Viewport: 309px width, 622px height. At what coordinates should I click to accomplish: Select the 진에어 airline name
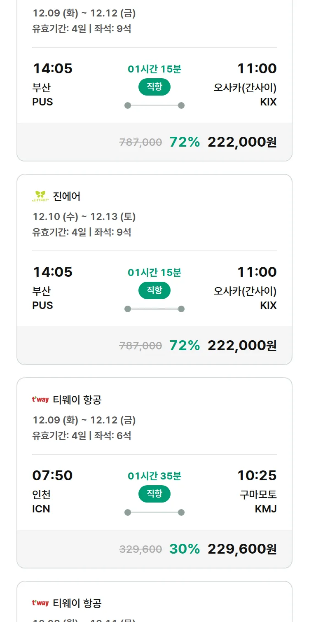pos(67,196)
